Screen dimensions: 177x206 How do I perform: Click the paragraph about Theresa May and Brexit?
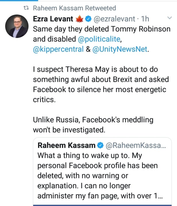pos(100,84)
